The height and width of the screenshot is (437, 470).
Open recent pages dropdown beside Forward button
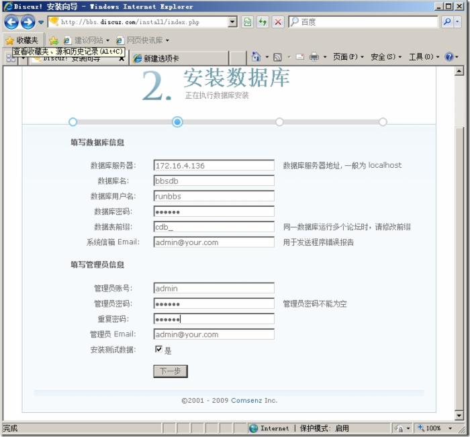click(41, 22)
